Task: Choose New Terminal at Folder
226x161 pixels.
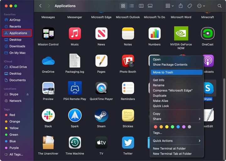Action: click(176, 148)
